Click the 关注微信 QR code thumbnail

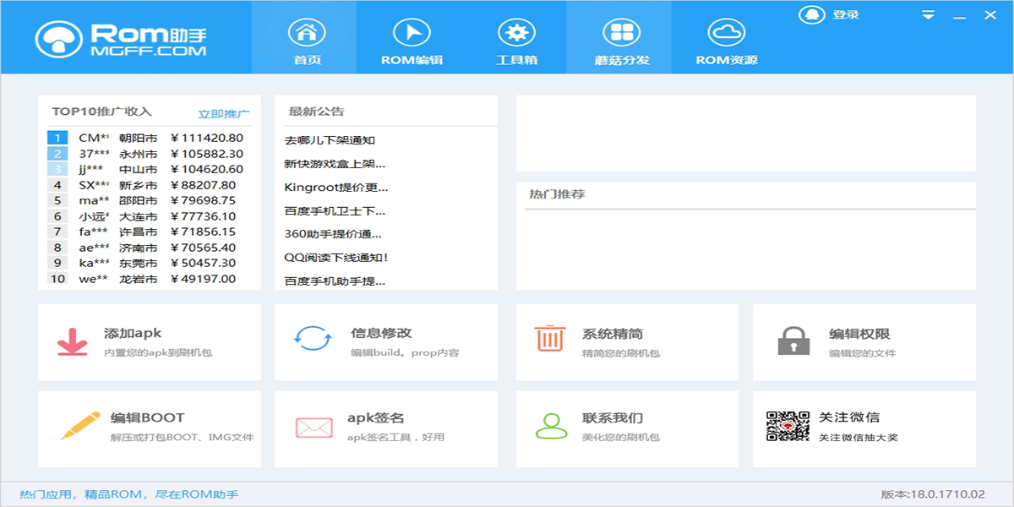(788, 426)
